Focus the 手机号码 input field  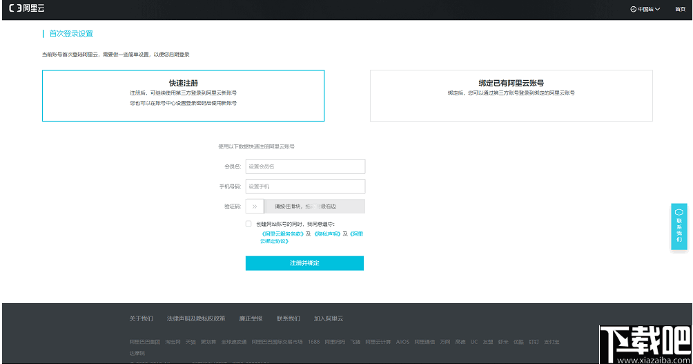pyautogui.click(x=305, y=186)
